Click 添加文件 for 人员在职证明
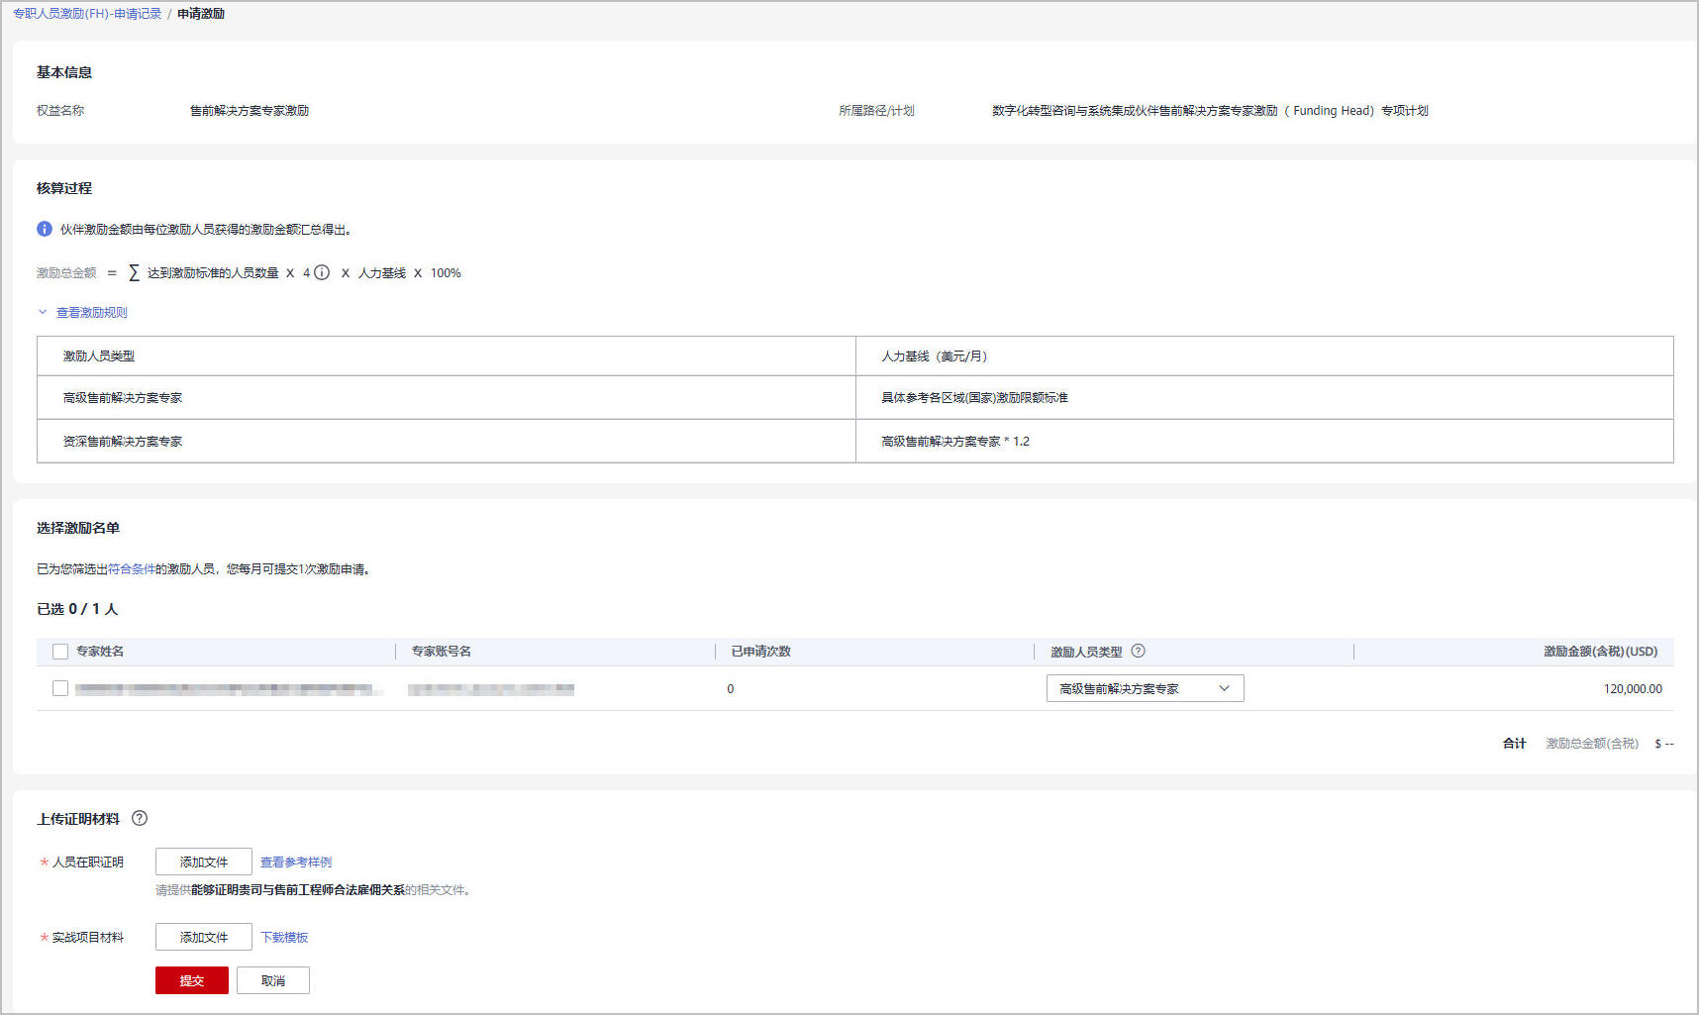The height and width of the screenshot is (1015, 1699). click(x=203, y=862)
